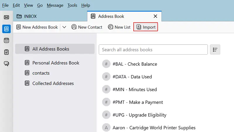Open the File menu
This screenshot has height=132, width=234.
pyautogui.click(x=5, y=5)
